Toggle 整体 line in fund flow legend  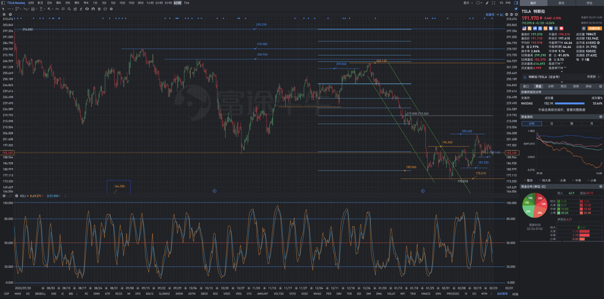point(528,180)
